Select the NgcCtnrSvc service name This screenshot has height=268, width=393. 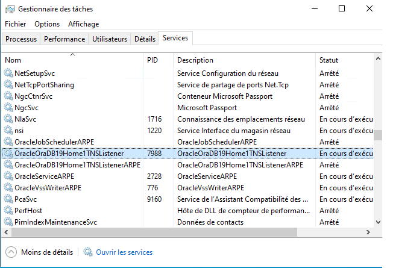[33, 96]
